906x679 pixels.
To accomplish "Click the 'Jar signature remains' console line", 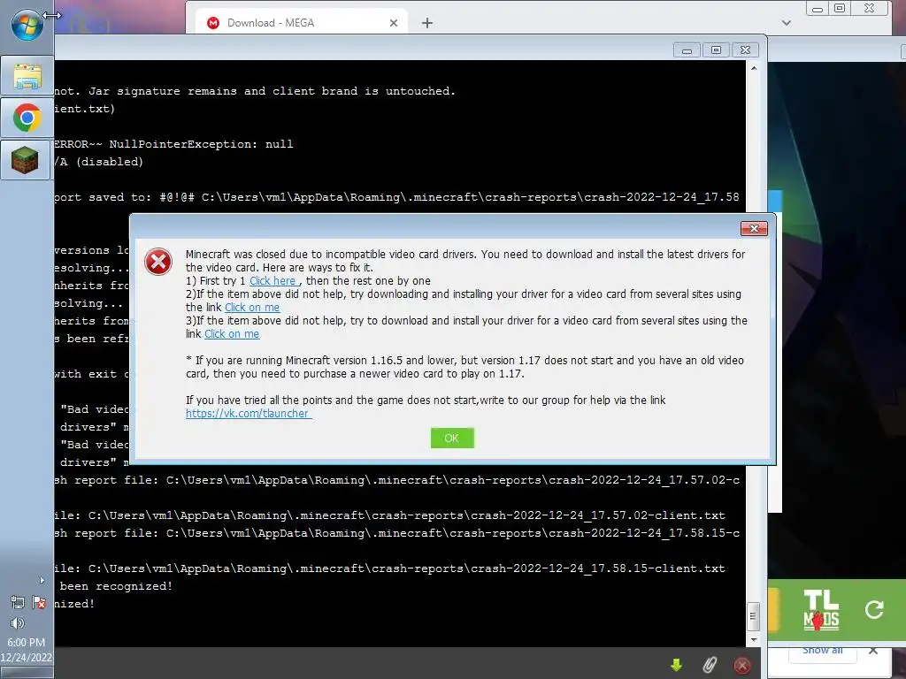I will pos(255,91).
